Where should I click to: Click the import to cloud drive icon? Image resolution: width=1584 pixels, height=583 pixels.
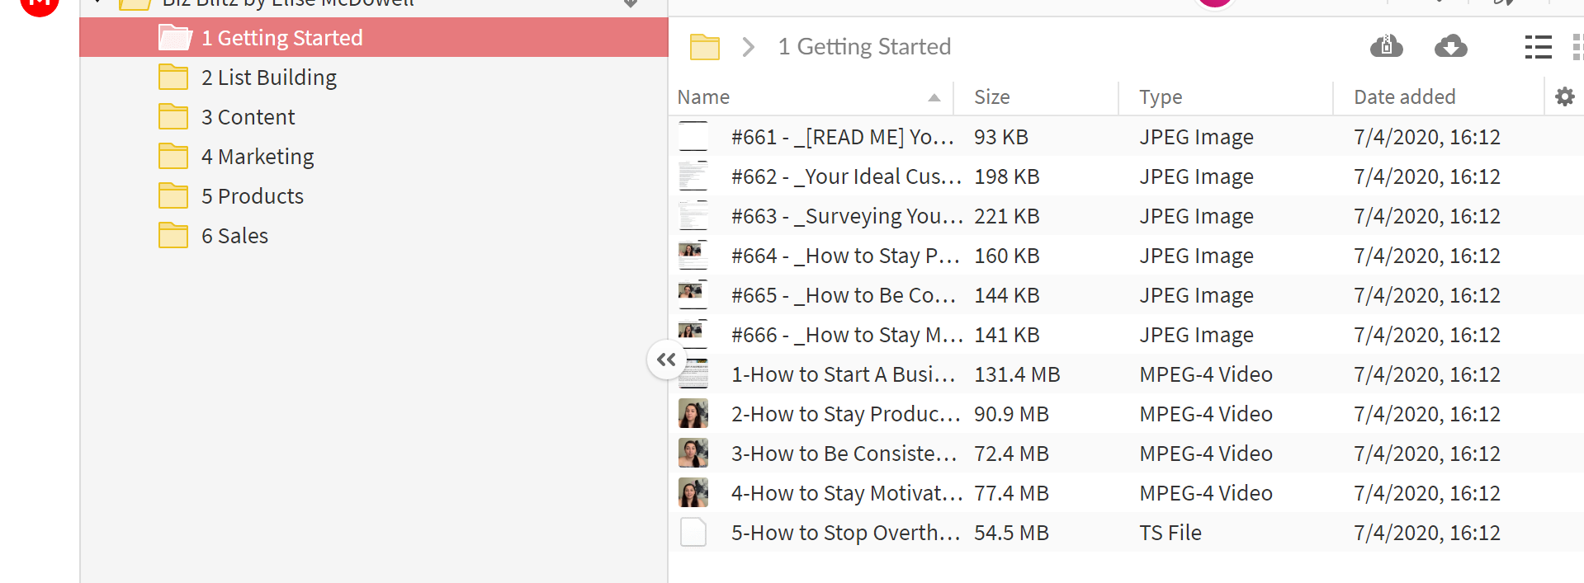click(x=1386, y=46)
